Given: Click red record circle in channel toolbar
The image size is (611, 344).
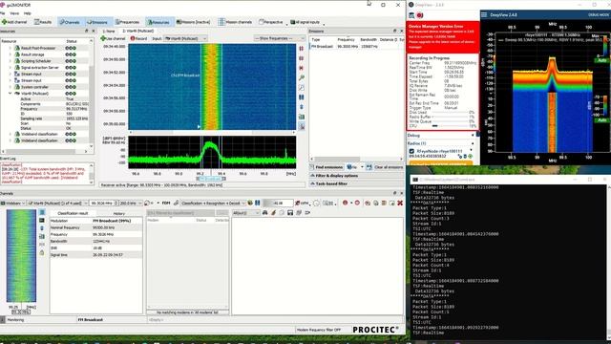Looking at the screenshot, I should [345, 203].
